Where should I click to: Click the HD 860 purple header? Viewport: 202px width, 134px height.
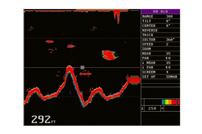click(x=160, y=11)
